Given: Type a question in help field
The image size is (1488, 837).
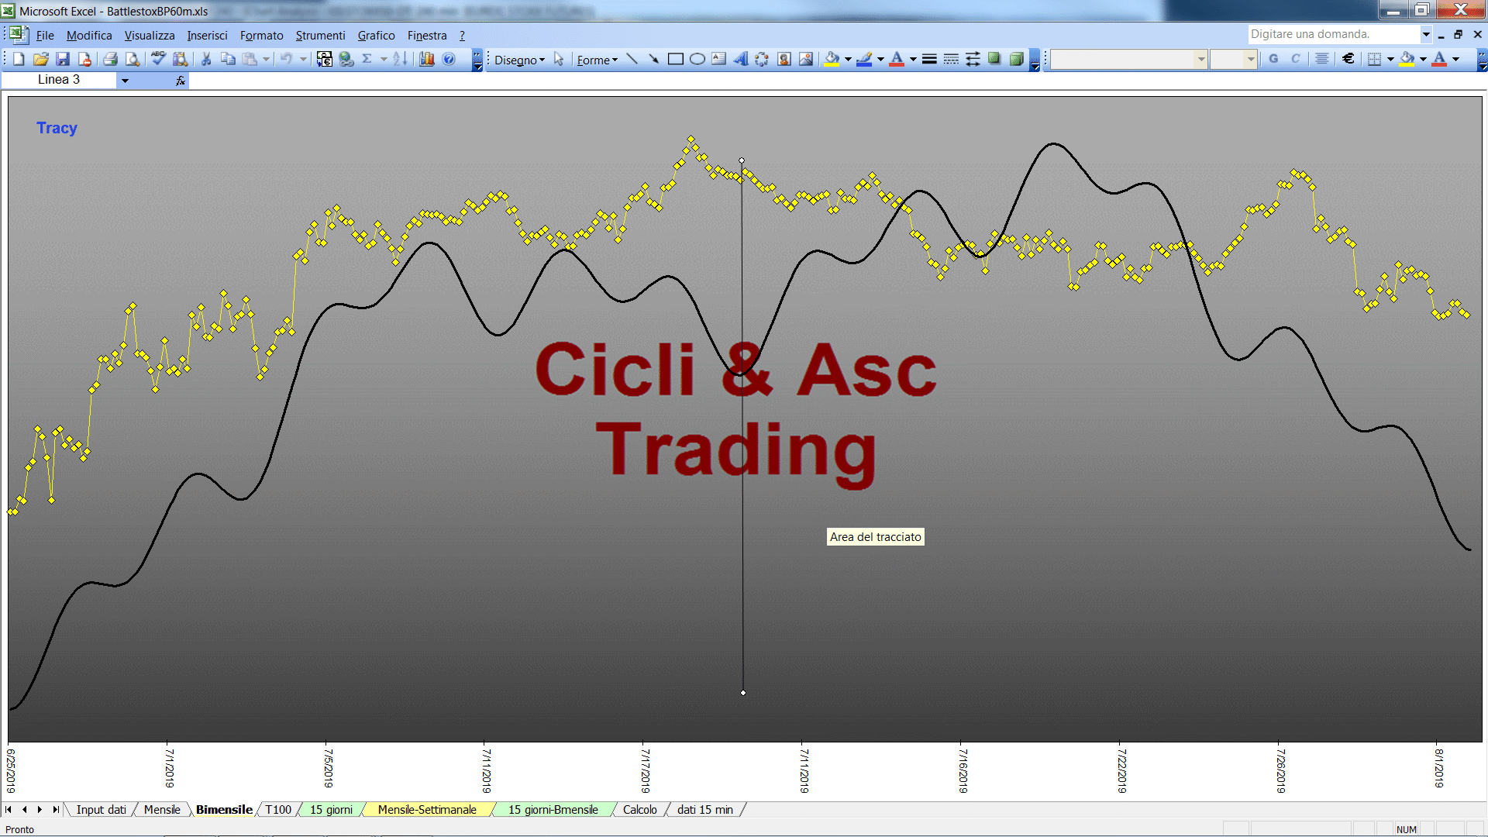Looking at the screenshot, I should click(x=1334, y=34).
